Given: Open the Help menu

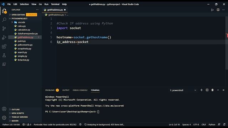Looking at the screenshot, I should coord(64,4).
